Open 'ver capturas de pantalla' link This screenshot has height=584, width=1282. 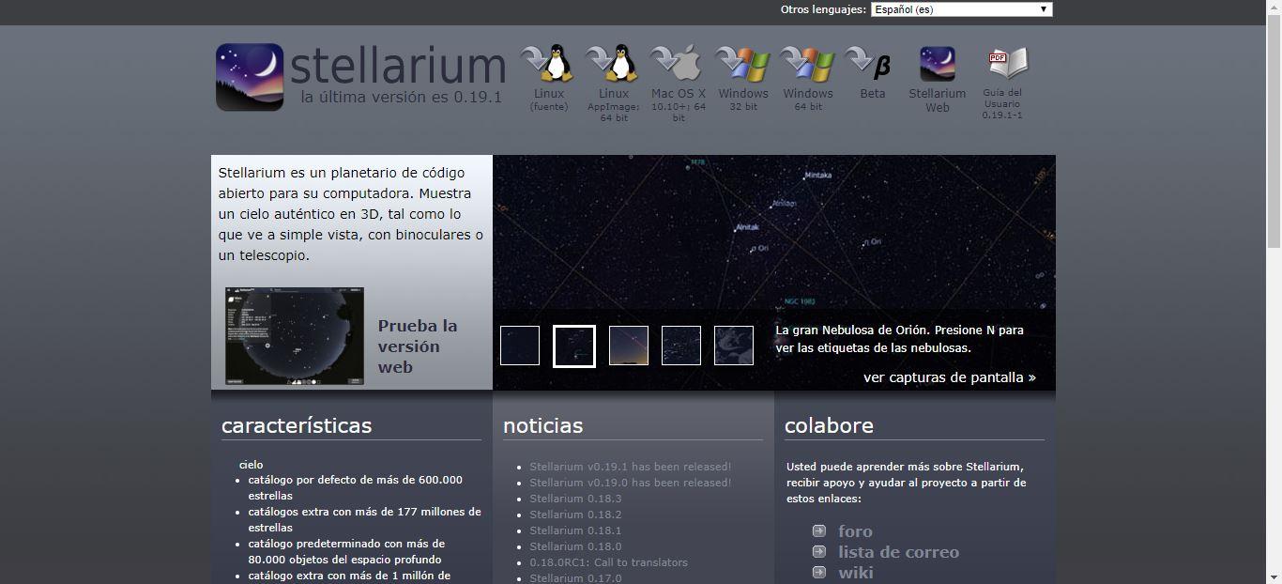pos(950,377)
